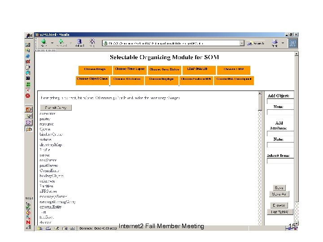Click the green grid taskbar icon
323x242 pixels.
28,84
